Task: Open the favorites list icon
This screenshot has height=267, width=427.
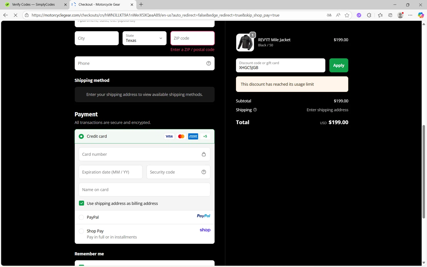Action: tap(380, 15)
